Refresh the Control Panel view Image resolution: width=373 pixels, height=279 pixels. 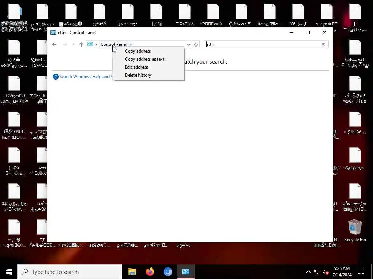coord(196,44)
